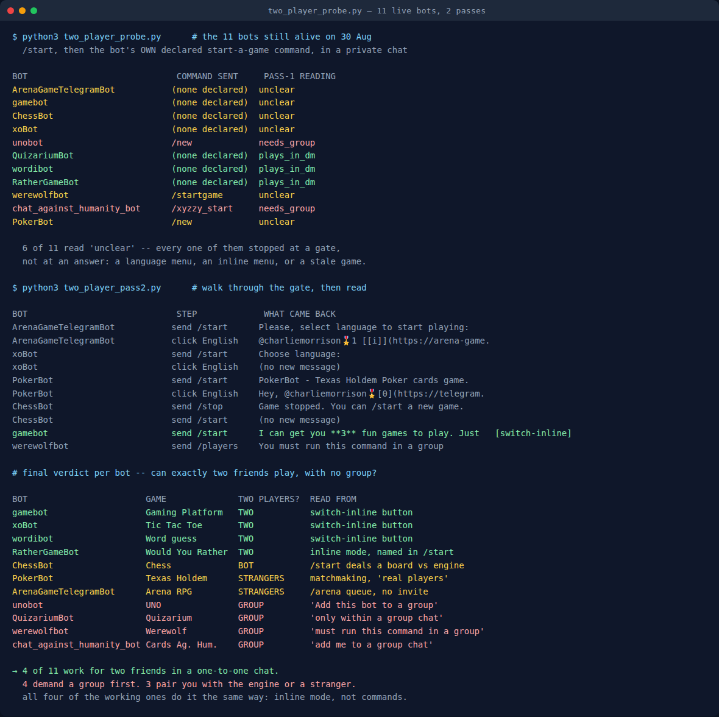Click 'Choose language:' on the xoBot row
The height and width of the screenshot is (717, 719).
299,354
